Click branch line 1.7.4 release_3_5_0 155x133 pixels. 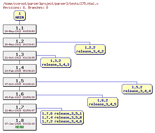(62, 117)
